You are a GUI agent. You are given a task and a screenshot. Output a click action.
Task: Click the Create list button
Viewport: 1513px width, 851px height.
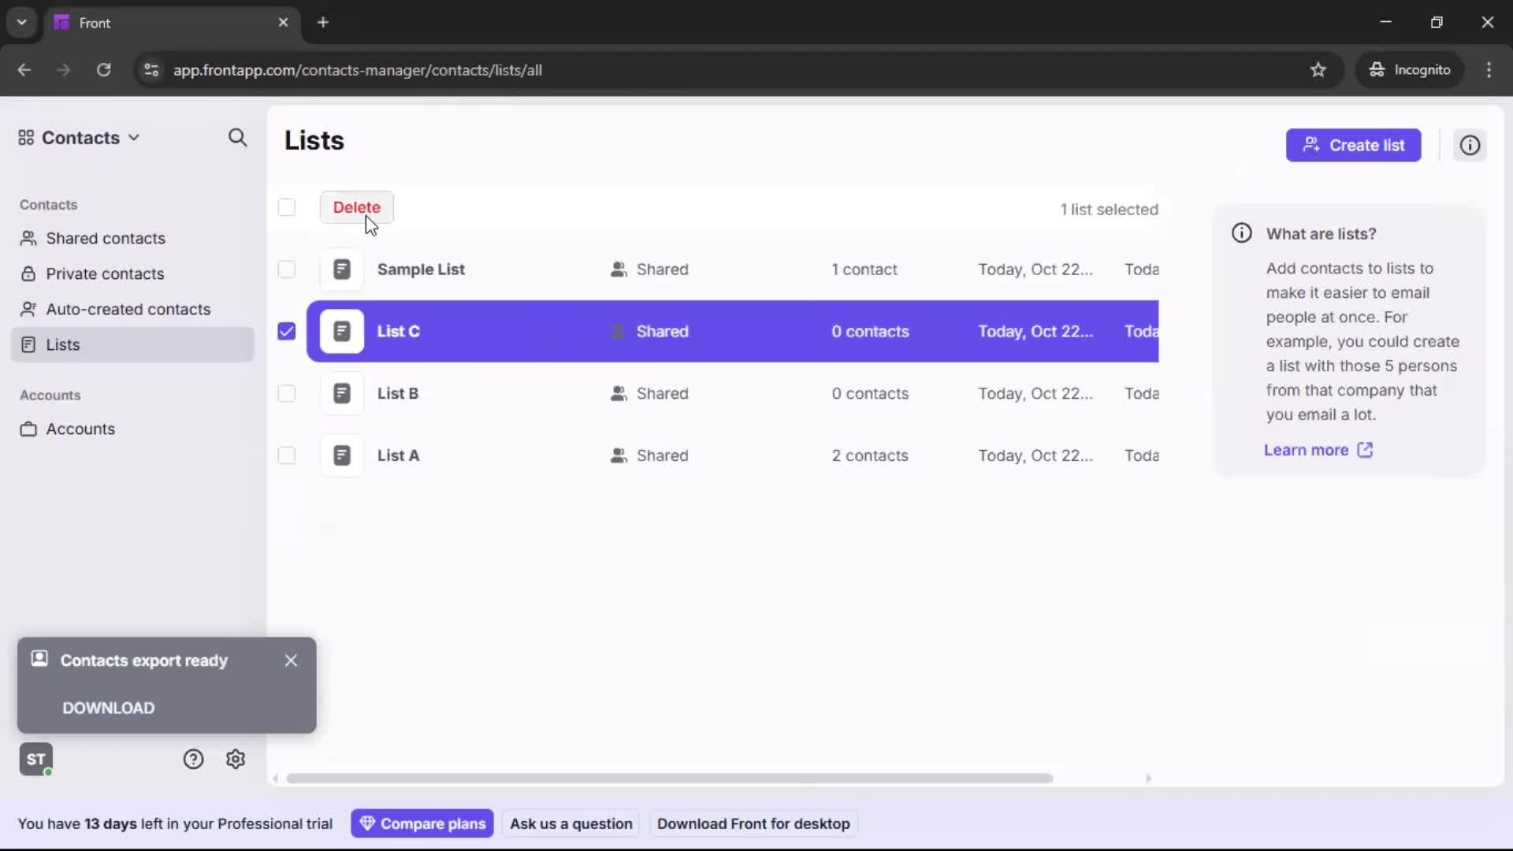(x=1353, y=145)
